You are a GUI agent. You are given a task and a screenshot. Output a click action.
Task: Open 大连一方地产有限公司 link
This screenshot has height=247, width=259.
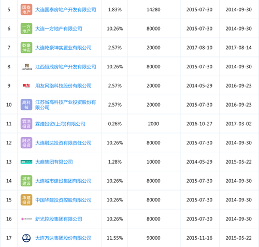tap(59, 28)
